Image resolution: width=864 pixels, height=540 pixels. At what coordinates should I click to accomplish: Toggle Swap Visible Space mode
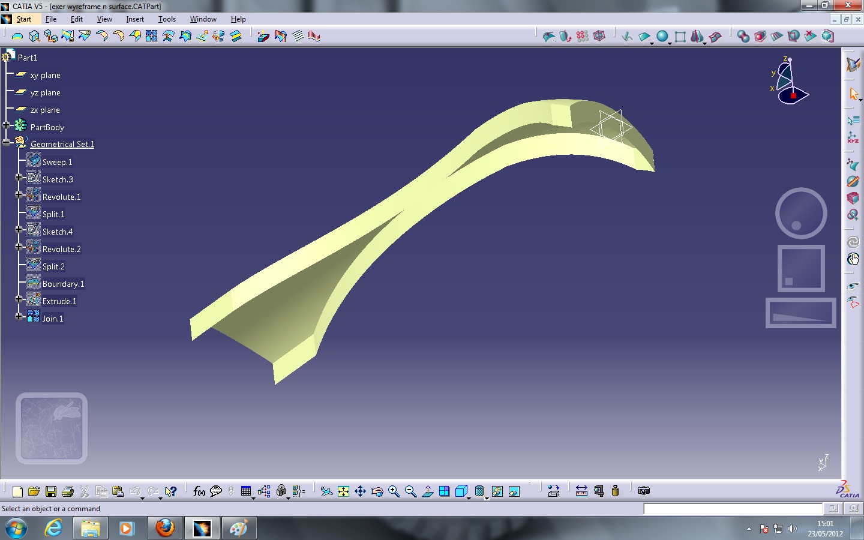tap(514, 491)
